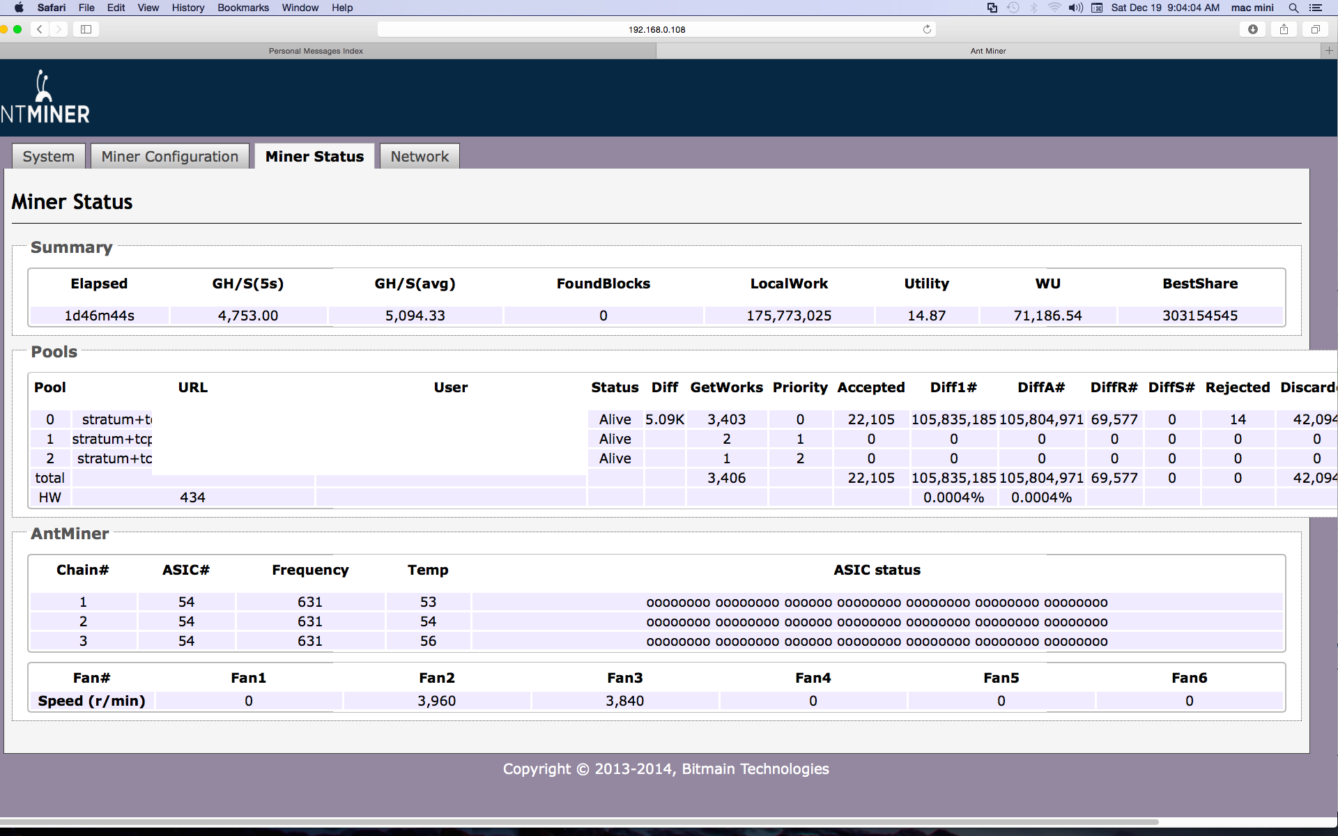Switch to Miner Configuration tab
The width and height of the screenshot is (1338, 836).
[170, 157]
